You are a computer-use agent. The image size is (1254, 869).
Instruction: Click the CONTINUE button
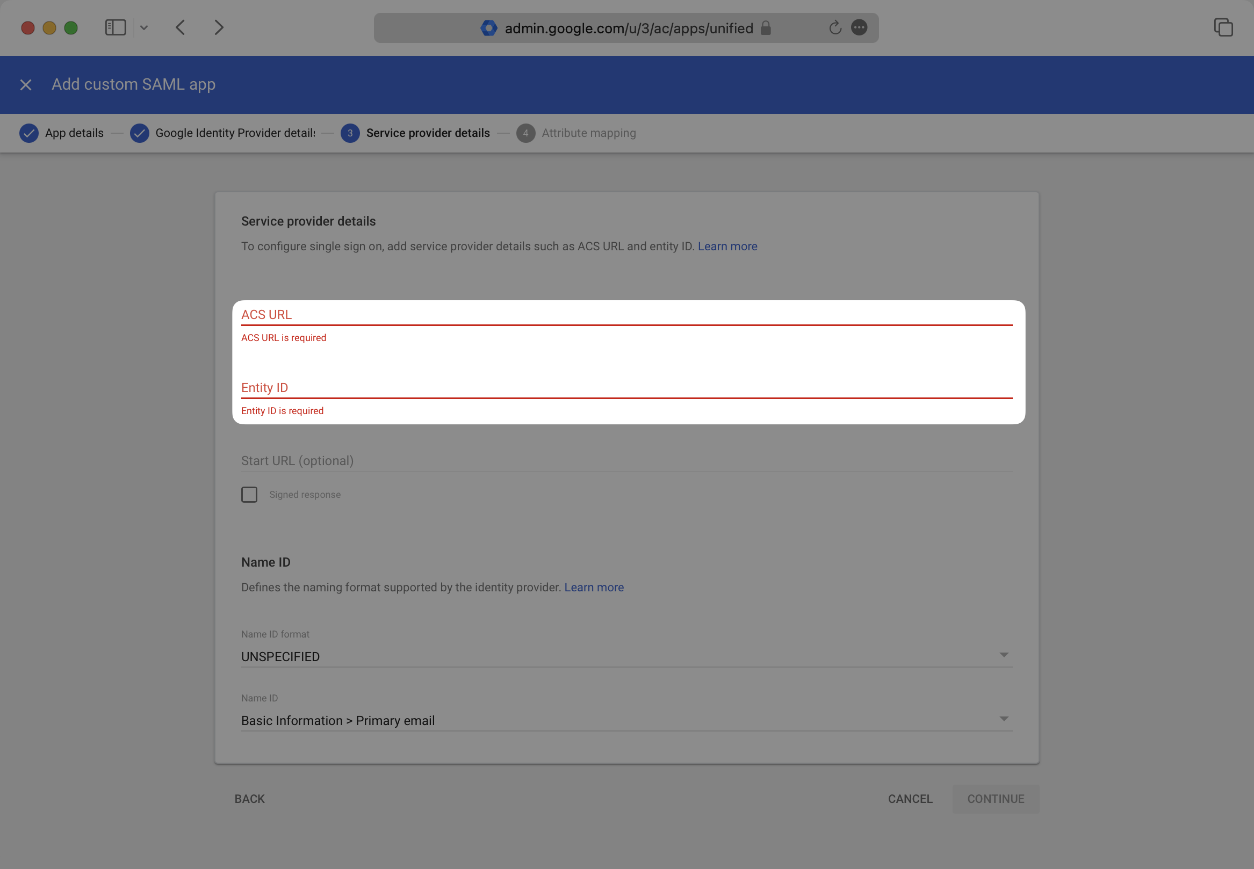point(996,799)
